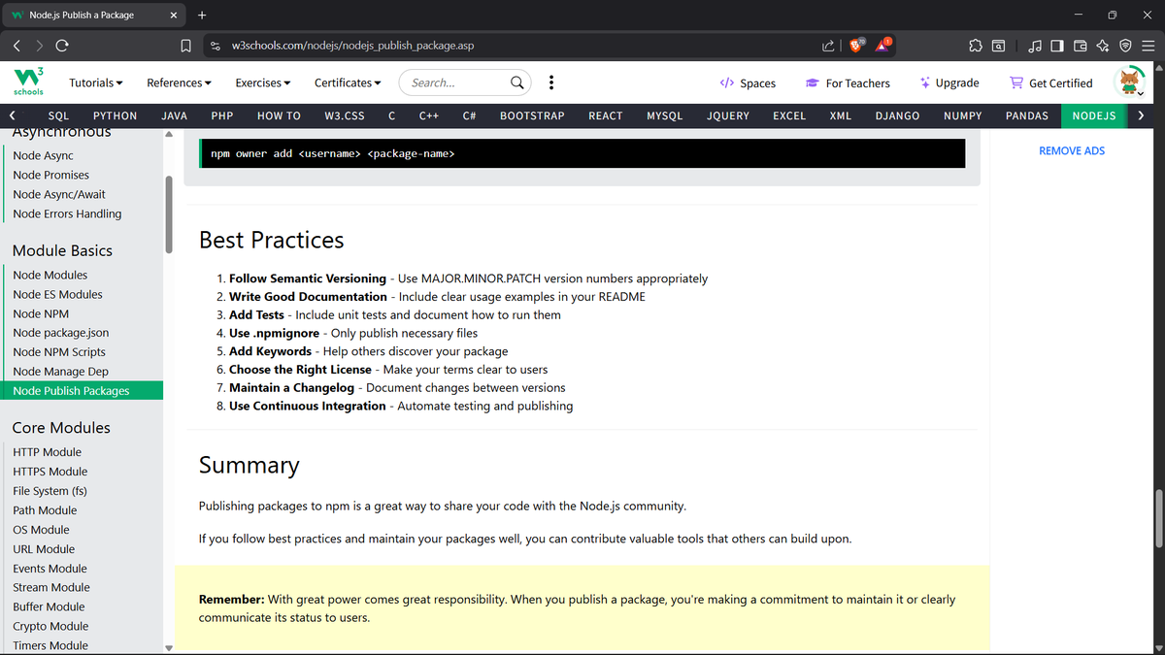
Task: Click the share icon in the address bar
Action: (827, 46)
